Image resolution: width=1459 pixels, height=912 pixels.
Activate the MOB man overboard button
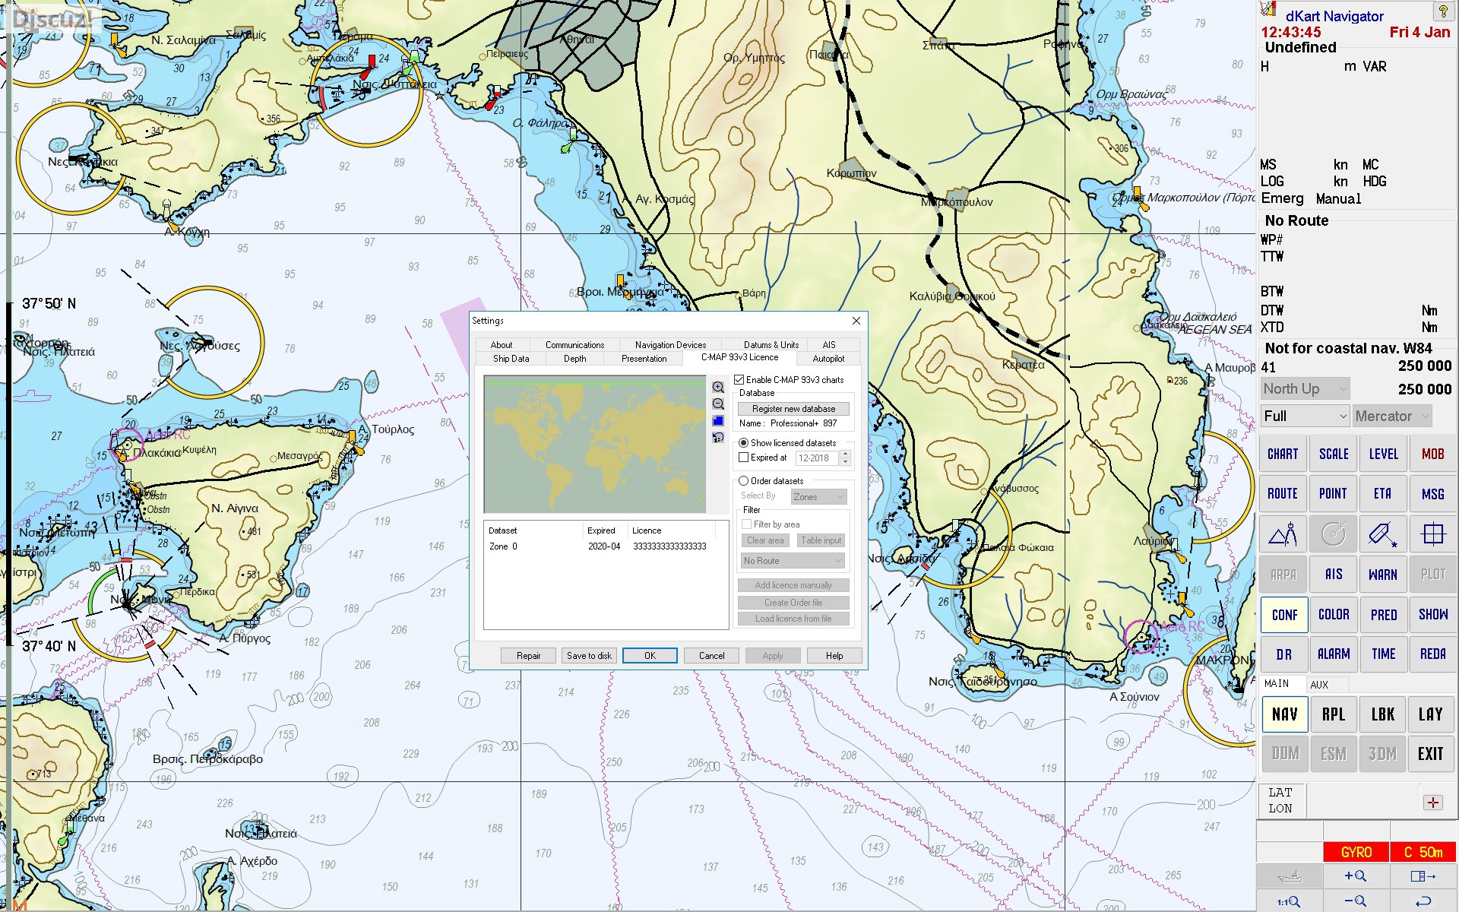click(1433, 454)
